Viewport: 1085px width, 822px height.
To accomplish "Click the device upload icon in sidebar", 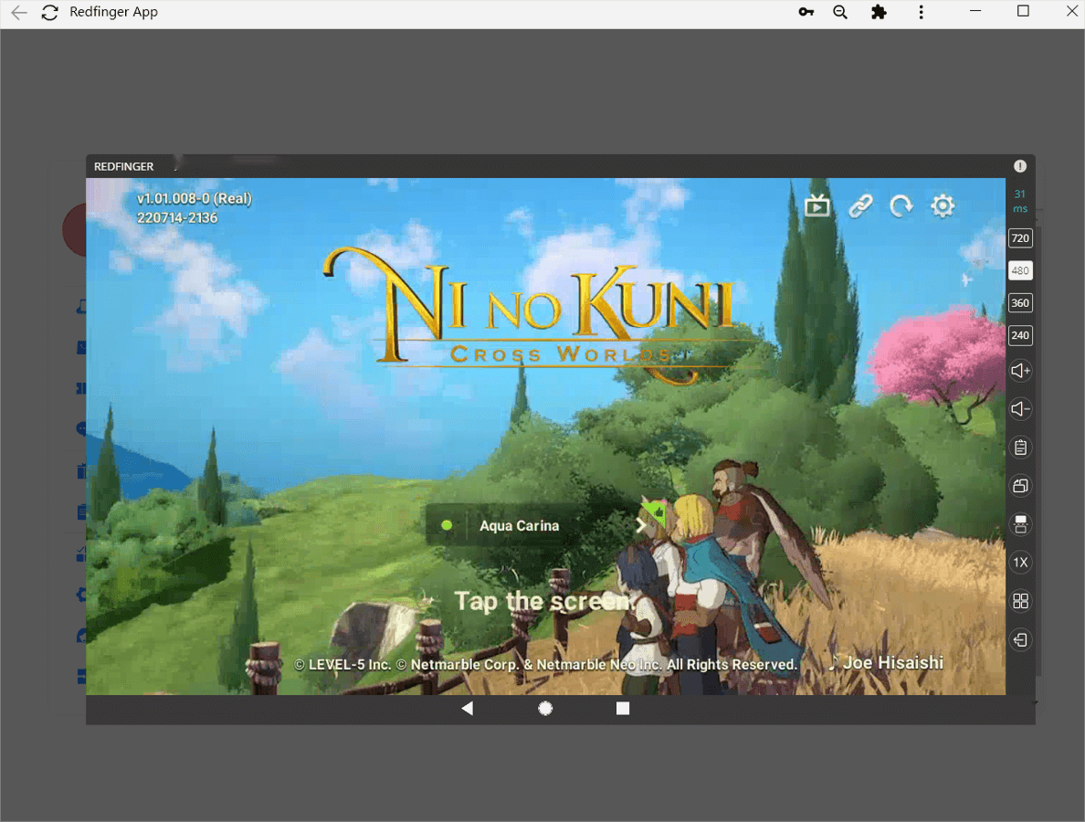I will pos(1021,524).
